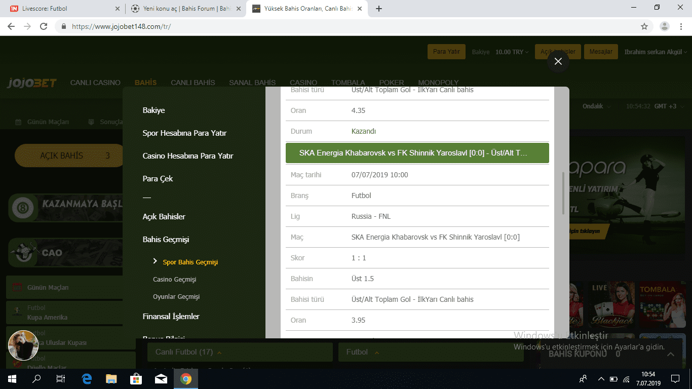This screenshot has width=692, height=389.
Task: Close the Yeni konu aç tab
Action: [239, 9]
